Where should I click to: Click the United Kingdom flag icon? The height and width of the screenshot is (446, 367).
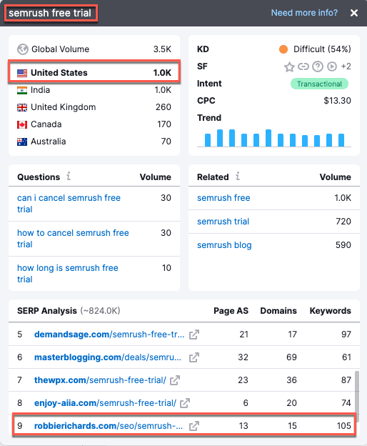point(22,107)
